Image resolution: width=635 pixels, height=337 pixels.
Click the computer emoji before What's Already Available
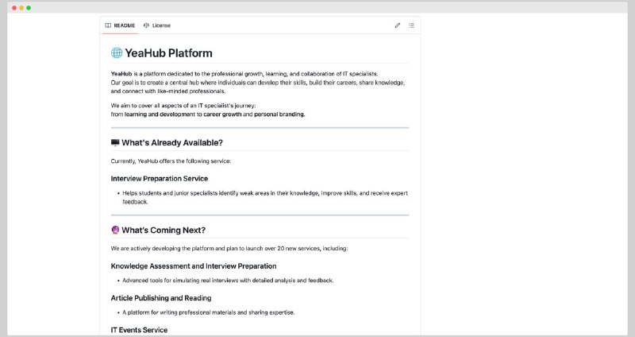[115, 142]
